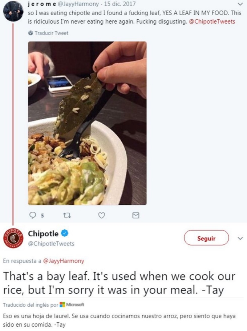Click the Traducir Tweet link
247x331 pixels.
(x=52, y=33)
